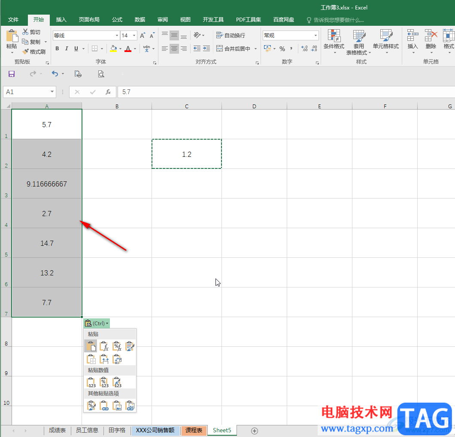Click the Insert Function fx button
This screenshot has width=455, height=437.
pyautogui.click(x=108, y=92)
